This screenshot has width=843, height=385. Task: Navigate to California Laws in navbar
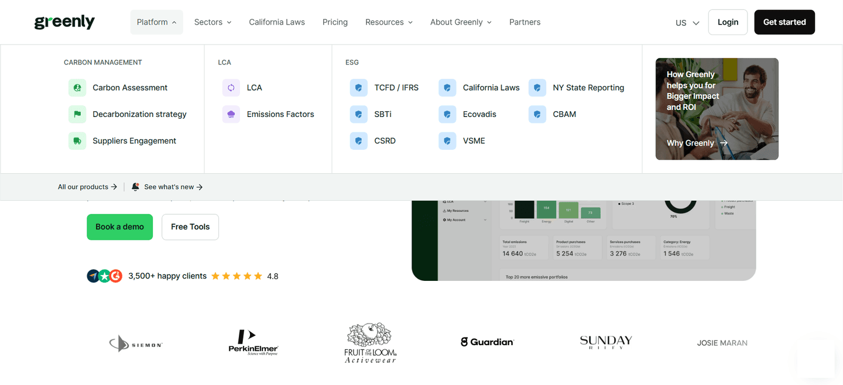click(x=277, y=22)
